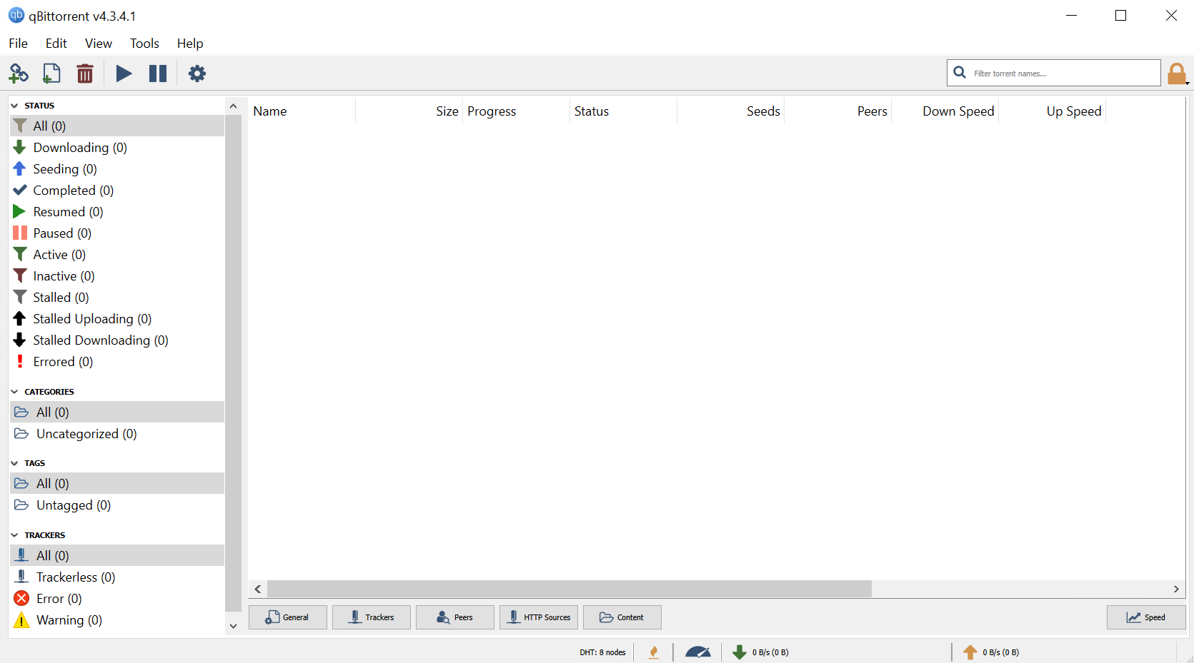Switch to the General tab
This screenshot has width=1194, height=663.
click(x=288, y=617)
